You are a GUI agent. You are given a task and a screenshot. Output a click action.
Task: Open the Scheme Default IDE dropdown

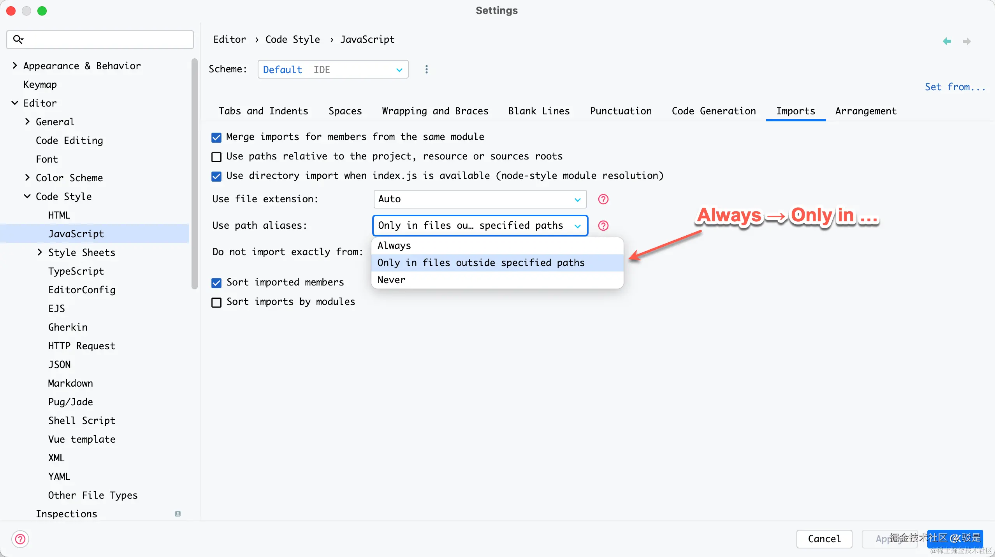333,70
